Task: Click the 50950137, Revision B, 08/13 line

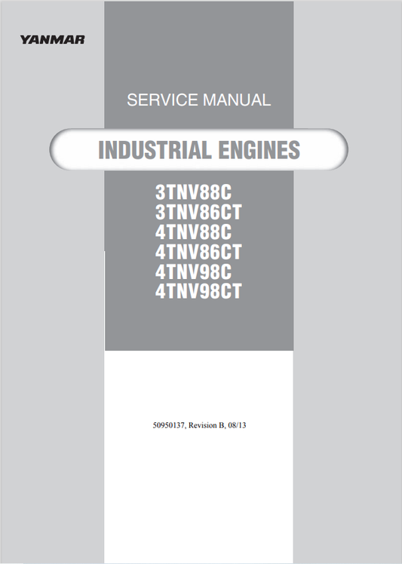Action: pos(199,425)
